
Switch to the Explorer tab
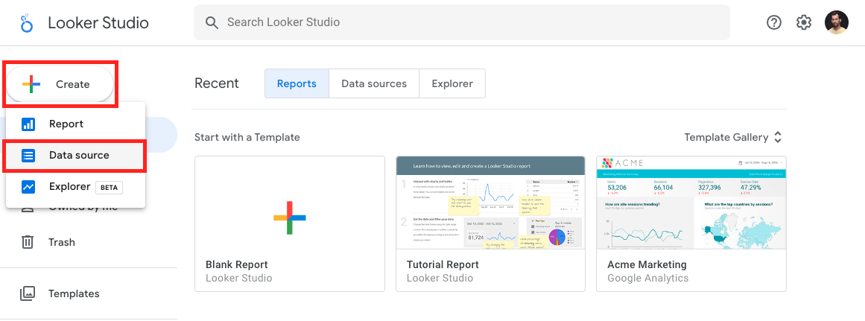click(x=452, y=83)
